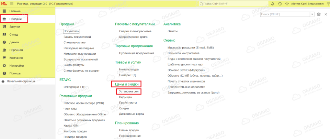Open Сегменты контрагентов link
Screen dimensions: 330x139
[x=183, y=53]
